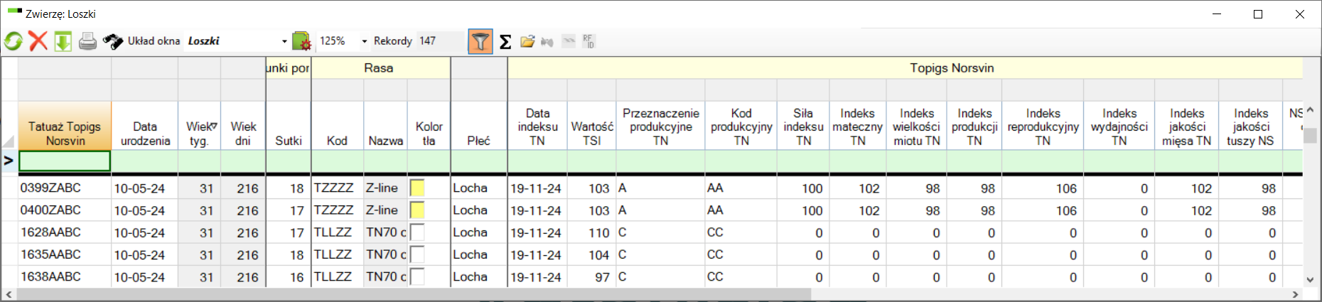
Task: Click the Indeks reprodukcyjny TN header
Action: tap(1043, 126)
